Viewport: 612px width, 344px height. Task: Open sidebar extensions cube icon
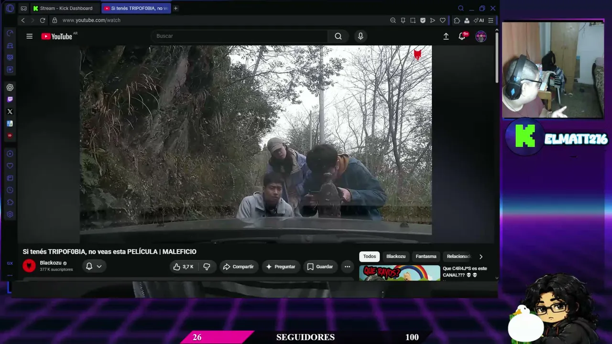coord(10,202)
